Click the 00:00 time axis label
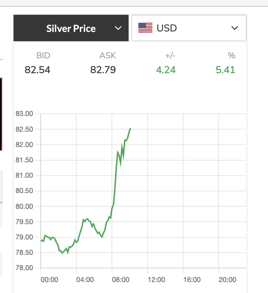268x293 pixels. point(50,280)
